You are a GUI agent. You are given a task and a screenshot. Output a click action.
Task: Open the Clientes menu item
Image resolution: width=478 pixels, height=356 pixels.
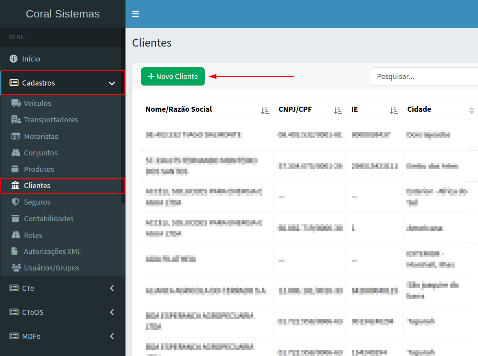point(37,186)
